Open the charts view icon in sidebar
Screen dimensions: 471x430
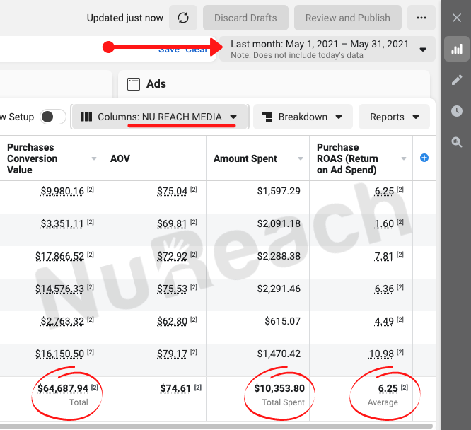pos(456,50)
